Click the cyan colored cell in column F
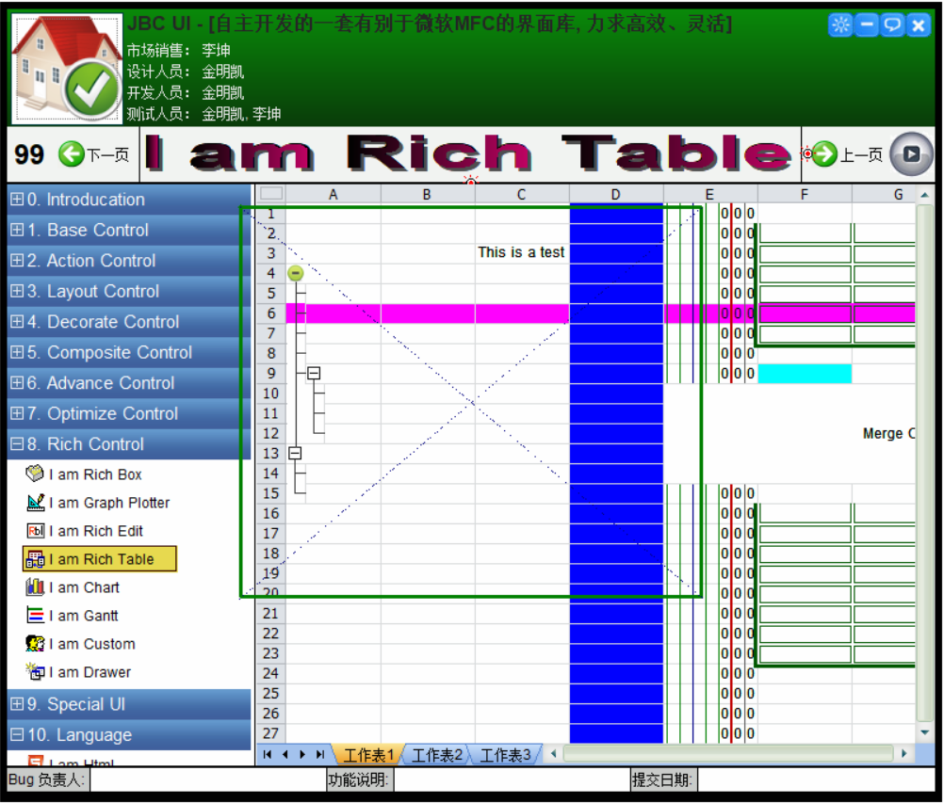 (805, 374)
